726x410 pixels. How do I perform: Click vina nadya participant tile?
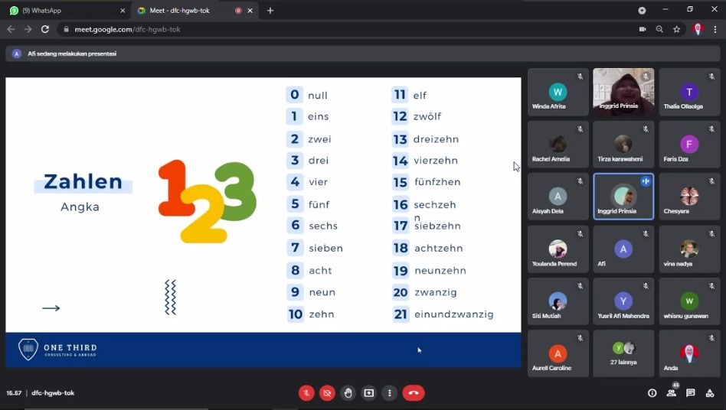689,249
